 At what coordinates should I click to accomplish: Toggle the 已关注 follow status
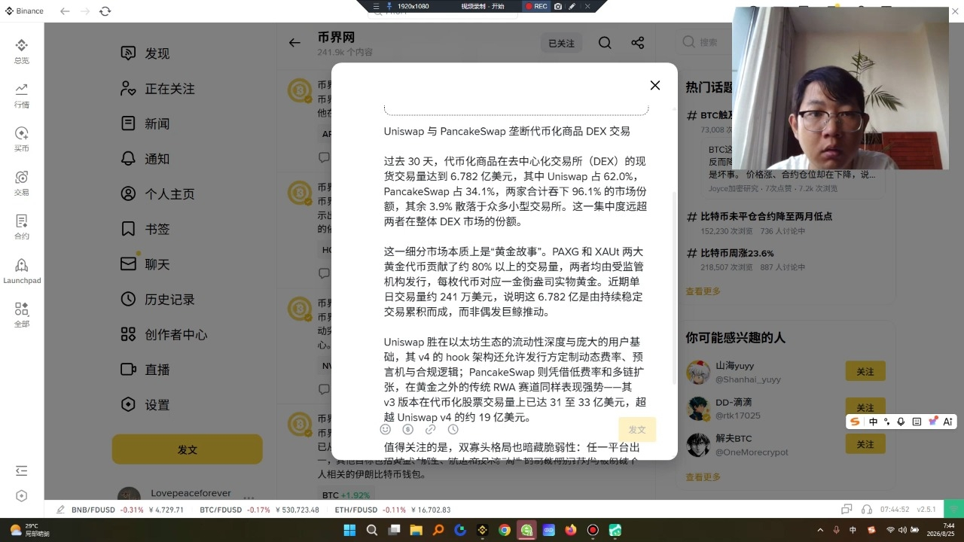point(561,44)
